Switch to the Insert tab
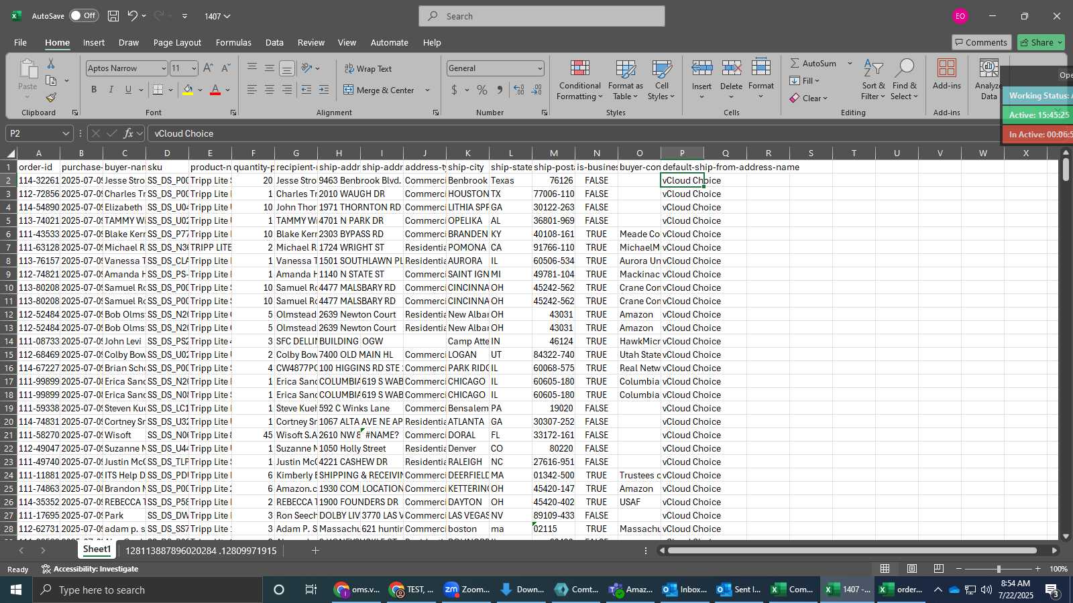Image resolution: width=1073 pixels, height=603 pixels. 93,42
